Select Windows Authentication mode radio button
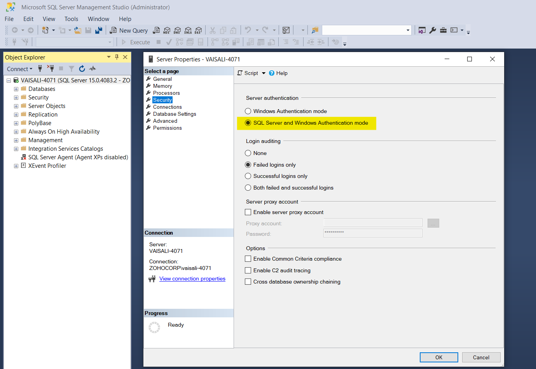The image size is (536, 369). coord(248,111)
